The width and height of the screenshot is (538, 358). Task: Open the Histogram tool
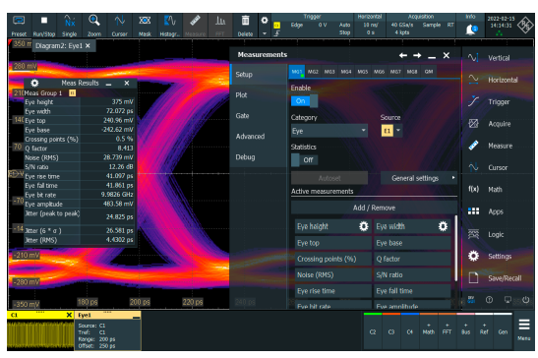pyautogui.click(x=169, y=26)
